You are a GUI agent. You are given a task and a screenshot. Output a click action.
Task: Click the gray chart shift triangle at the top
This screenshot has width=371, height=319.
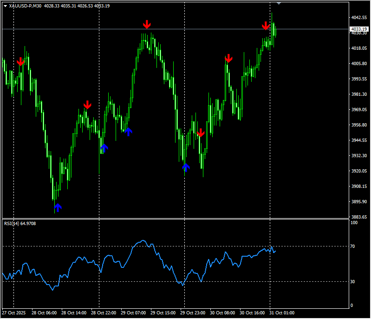pos(279,3)
